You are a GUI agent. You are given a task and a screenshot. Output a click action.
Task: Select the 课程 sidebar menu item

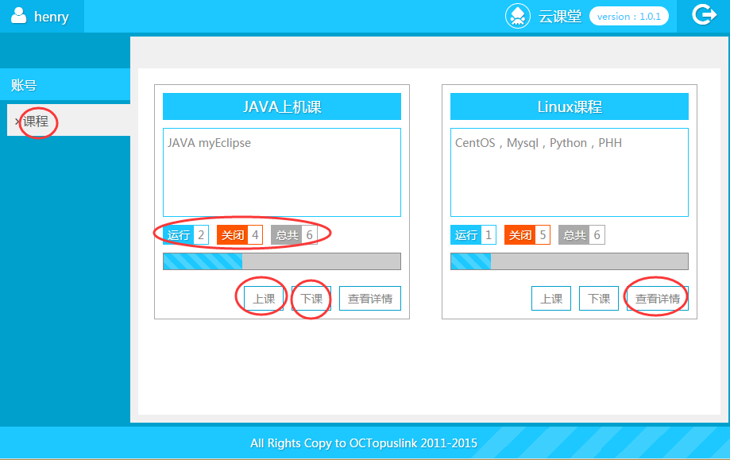coord(36,122)
